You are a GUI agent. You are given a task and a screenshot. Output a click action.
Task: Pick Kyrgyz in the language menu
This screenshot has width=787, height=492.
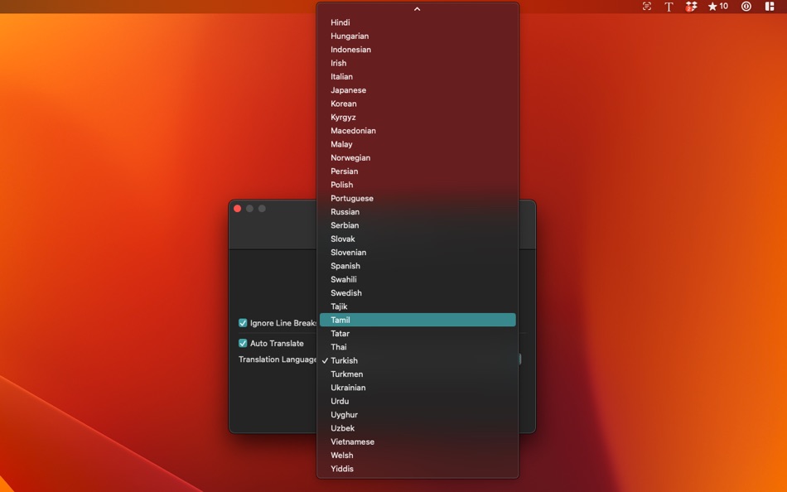(x=418, y=118)
